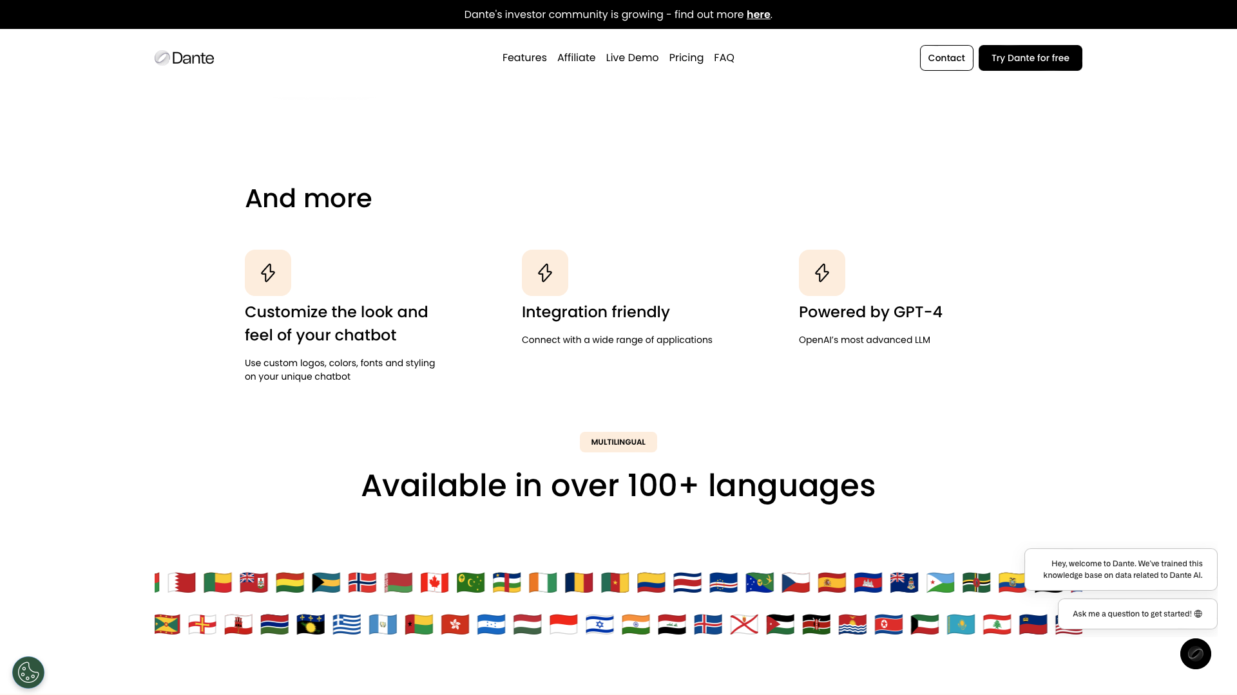Click the Costa Rica flag
The image size is (1237, 695).
coord(687,582)
